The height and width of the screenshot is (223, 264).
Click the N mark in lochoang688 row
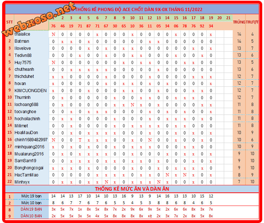point(132,105)
